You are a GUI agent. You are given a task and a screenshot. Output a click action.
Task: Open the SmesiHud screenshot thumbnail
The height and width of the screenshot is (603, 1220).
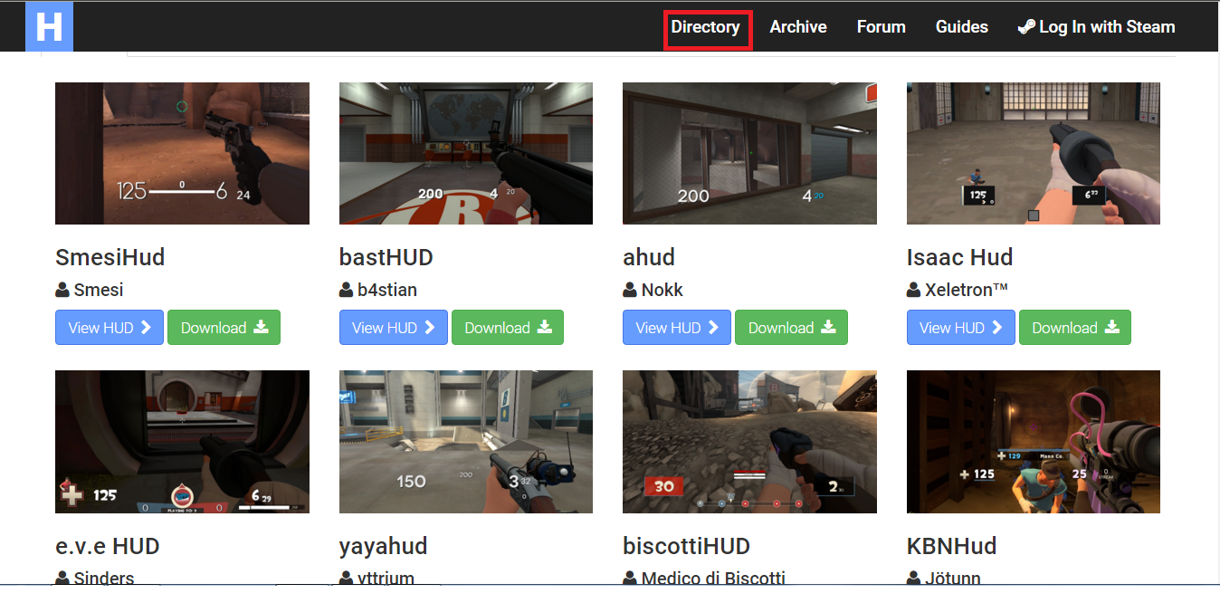point(182,154)
